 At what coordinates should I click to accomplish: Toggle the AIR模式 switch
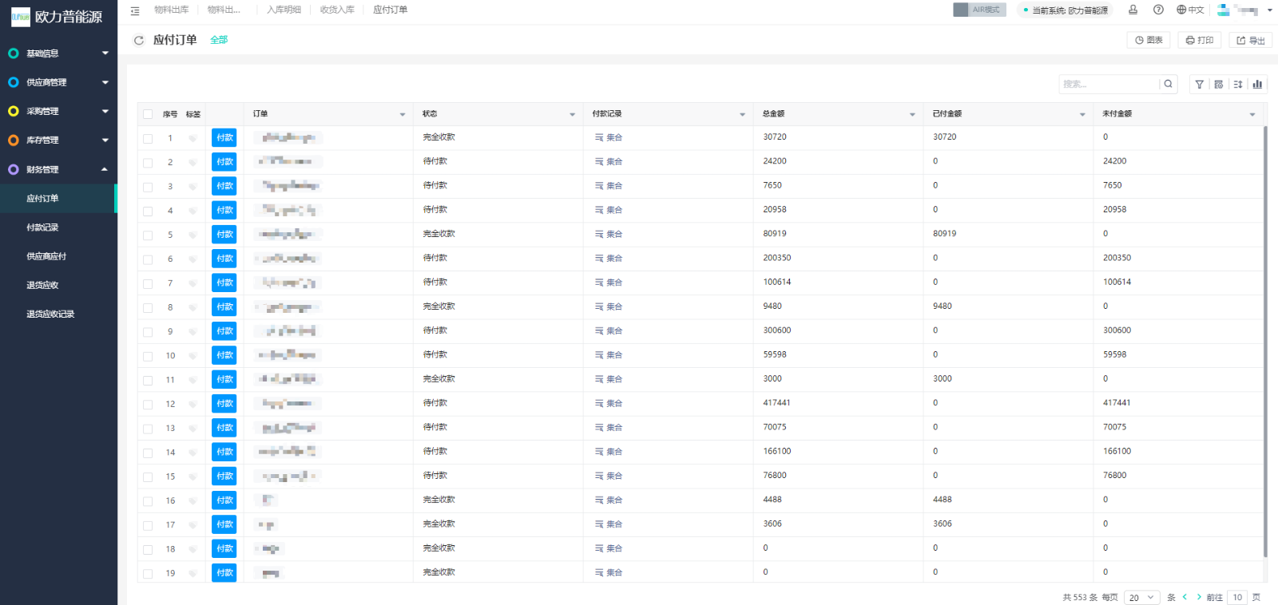[x=979, y=10]
